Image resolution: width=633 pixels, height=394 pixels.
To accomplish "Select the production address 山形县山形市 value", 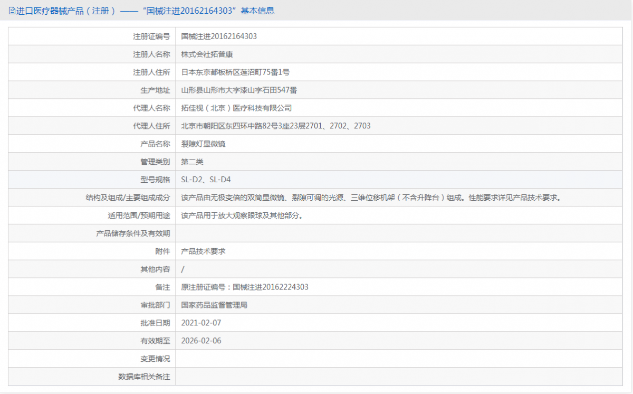I will [x=239, y=90].
